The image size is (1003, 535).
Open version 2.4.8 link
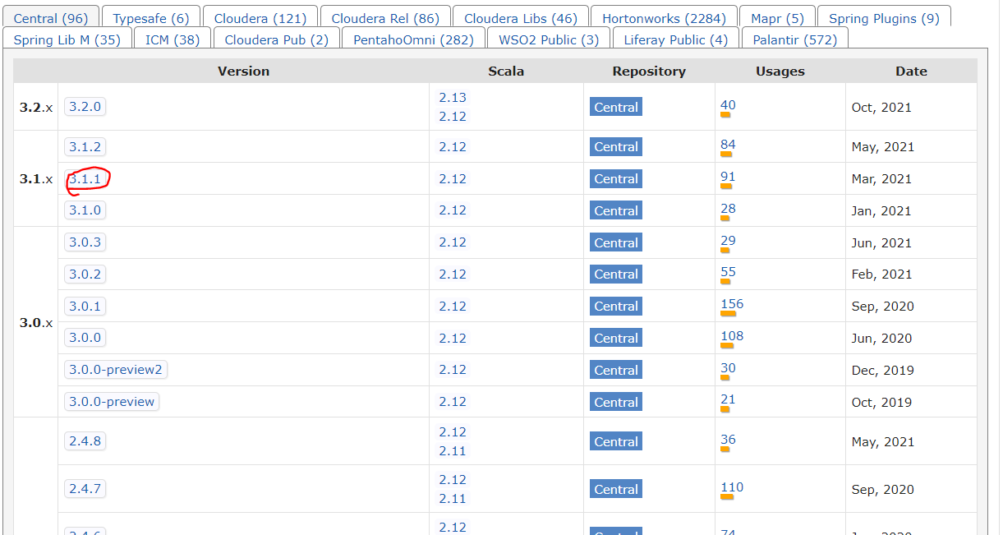tap(85, 440)
